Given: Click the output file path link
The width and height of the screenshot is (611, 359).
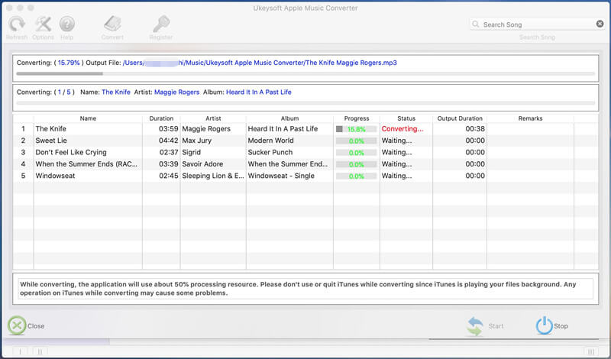Looking at the screenshot, I should pos(260,63).
